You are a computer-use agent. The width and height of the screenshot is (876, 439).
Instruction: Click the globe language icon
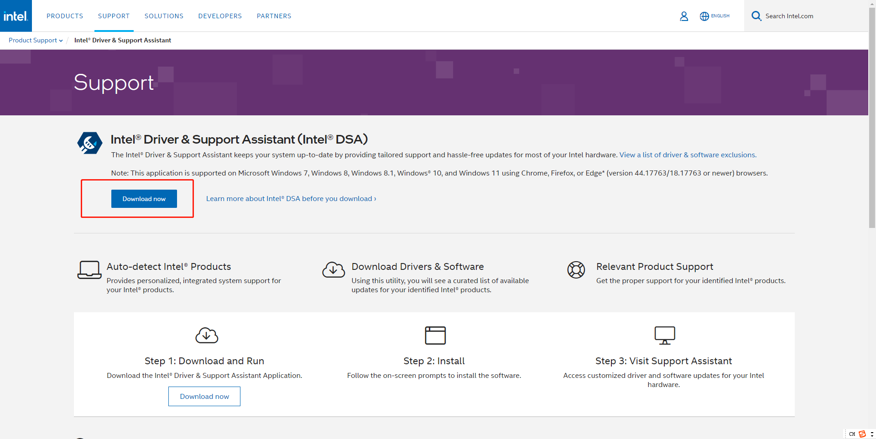(704, 16)
